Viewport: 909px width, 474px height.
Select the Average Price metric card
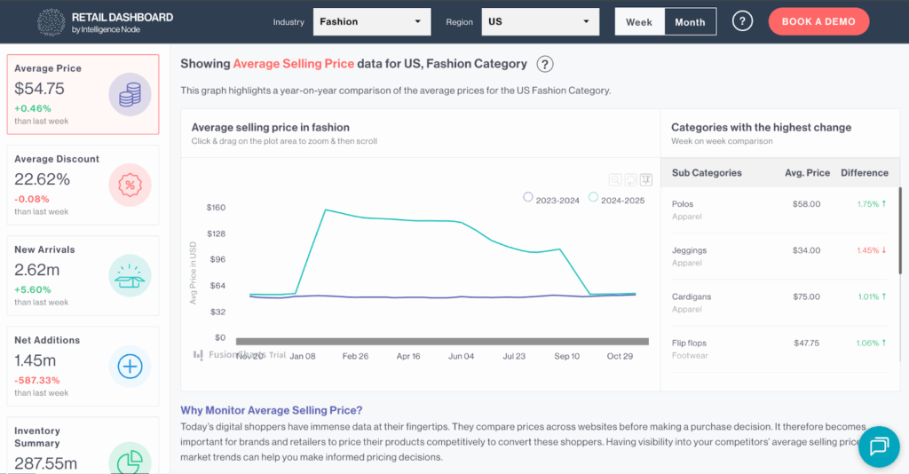tap(83, 94)
